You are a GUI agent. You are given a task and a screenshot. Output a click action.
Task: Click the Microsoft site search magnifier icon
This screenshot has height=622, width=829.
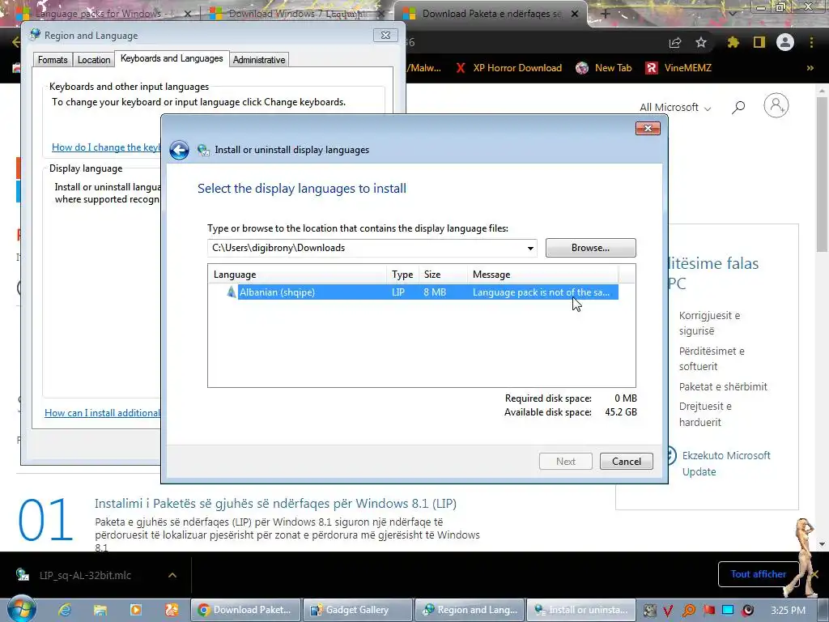pos(738,108)
